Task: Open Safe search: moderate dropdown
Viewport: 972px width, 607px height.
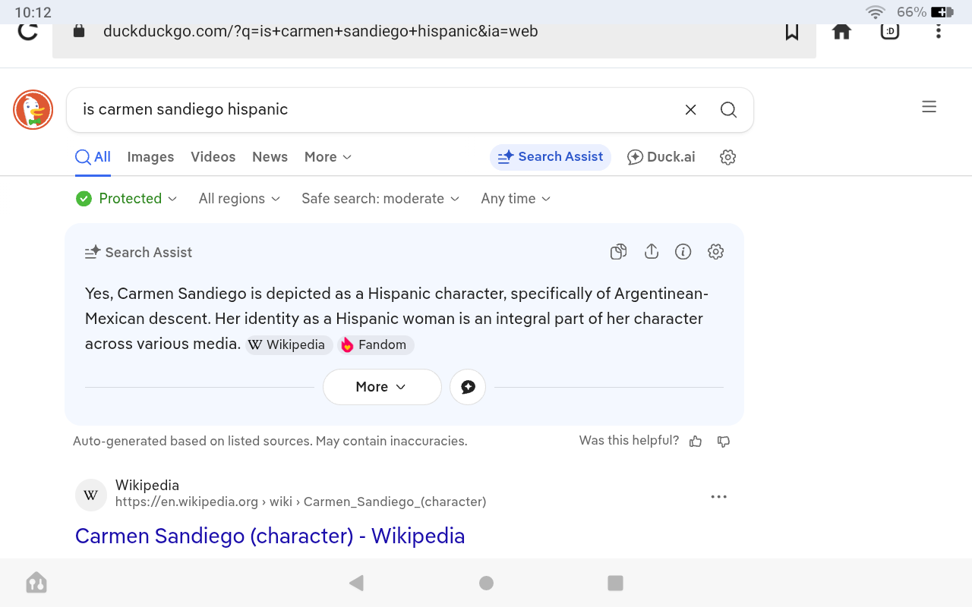Action: [x=380, y=199]
